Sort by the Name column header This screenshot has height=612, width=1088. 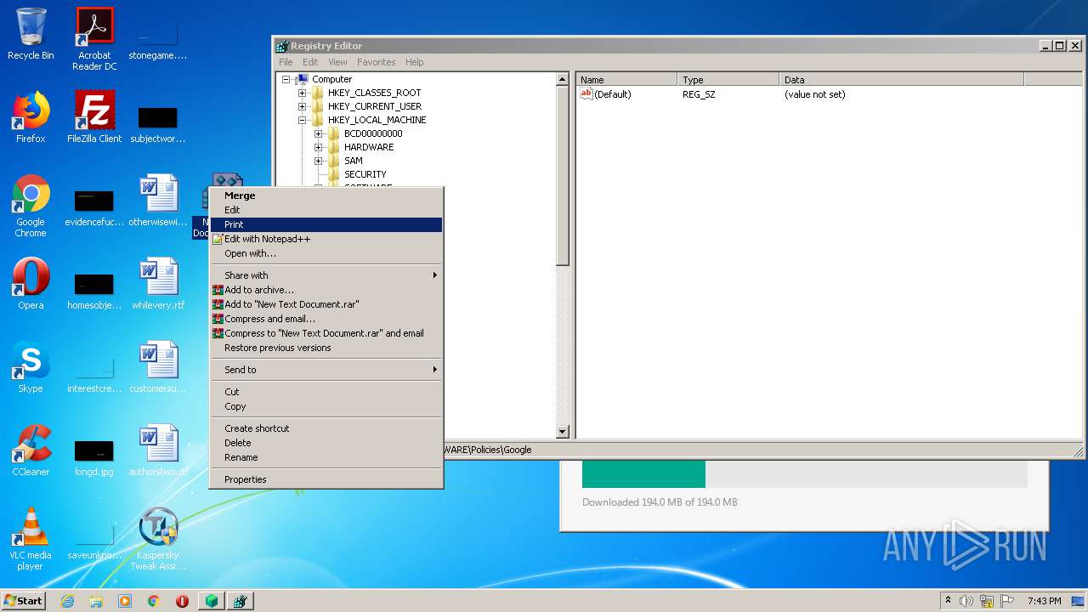pyautogui.click(x=626, y=80)
